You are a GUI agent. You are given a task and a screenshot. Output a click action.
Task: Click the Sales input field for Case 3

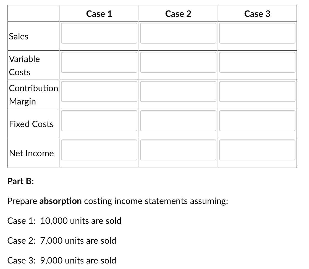pos(257,33)
